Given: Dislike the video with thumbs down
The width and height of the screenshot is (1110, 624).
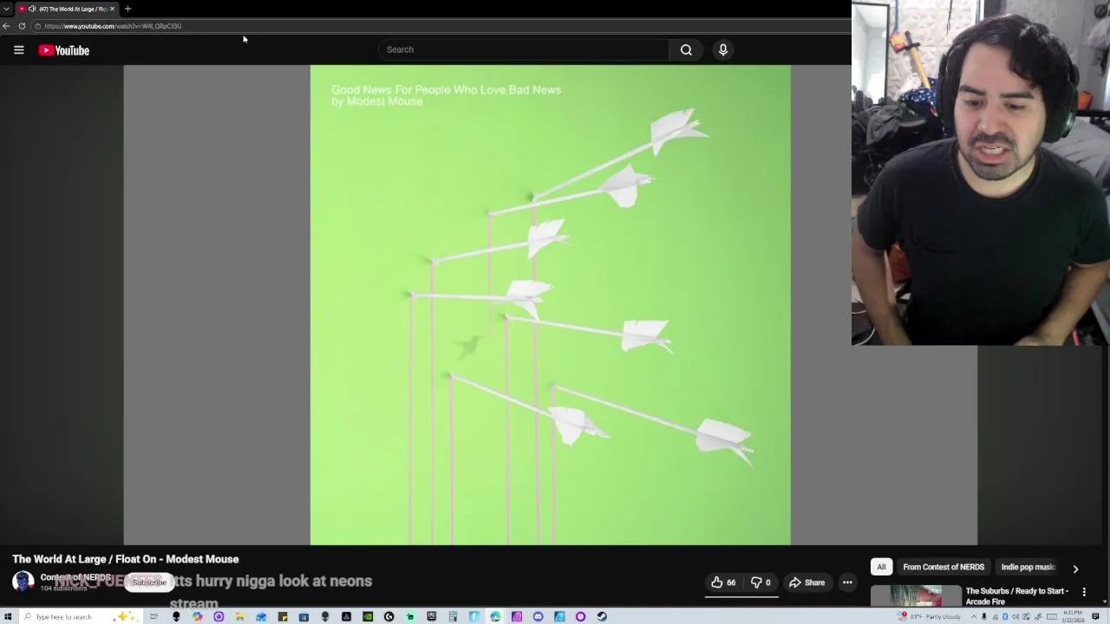Looking at the screenshot, I should pyautogui.click(x=761, y=582).
